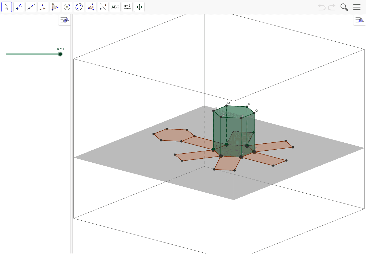Expand the 3D view style bar
Viewport: 366px width, 254px height.
[359, 19]
